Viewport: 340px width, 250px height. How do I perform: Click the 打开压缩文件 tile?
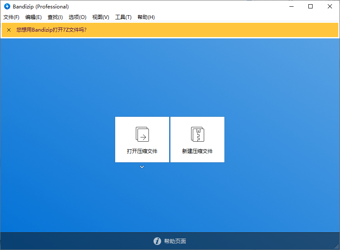pyautogui.click(x=142, y=140)
